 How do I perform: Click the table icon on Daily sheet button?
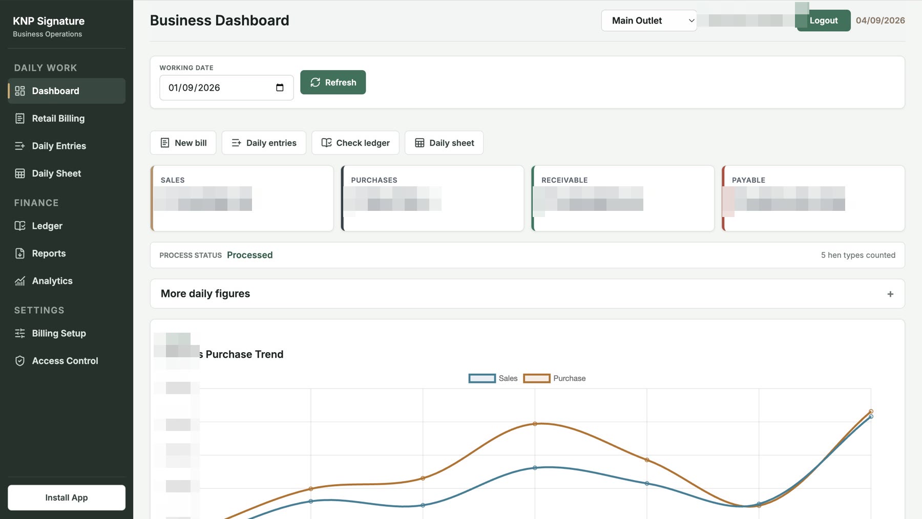[420, 143]
